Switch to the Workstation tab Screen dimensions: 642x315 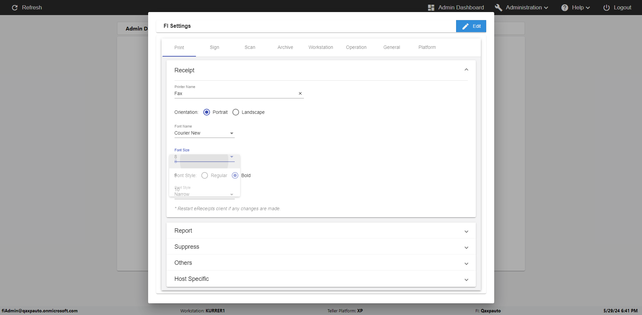321,47
